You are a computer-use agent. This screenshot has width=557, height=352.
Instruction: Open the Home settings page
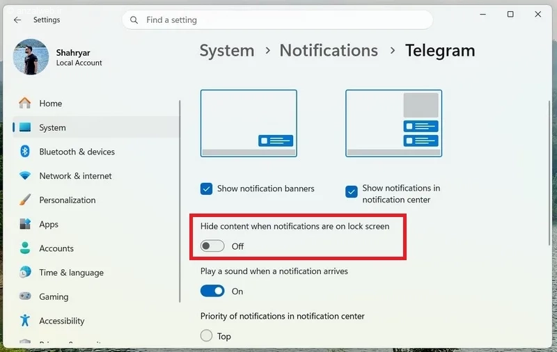(x=96, y=103)
